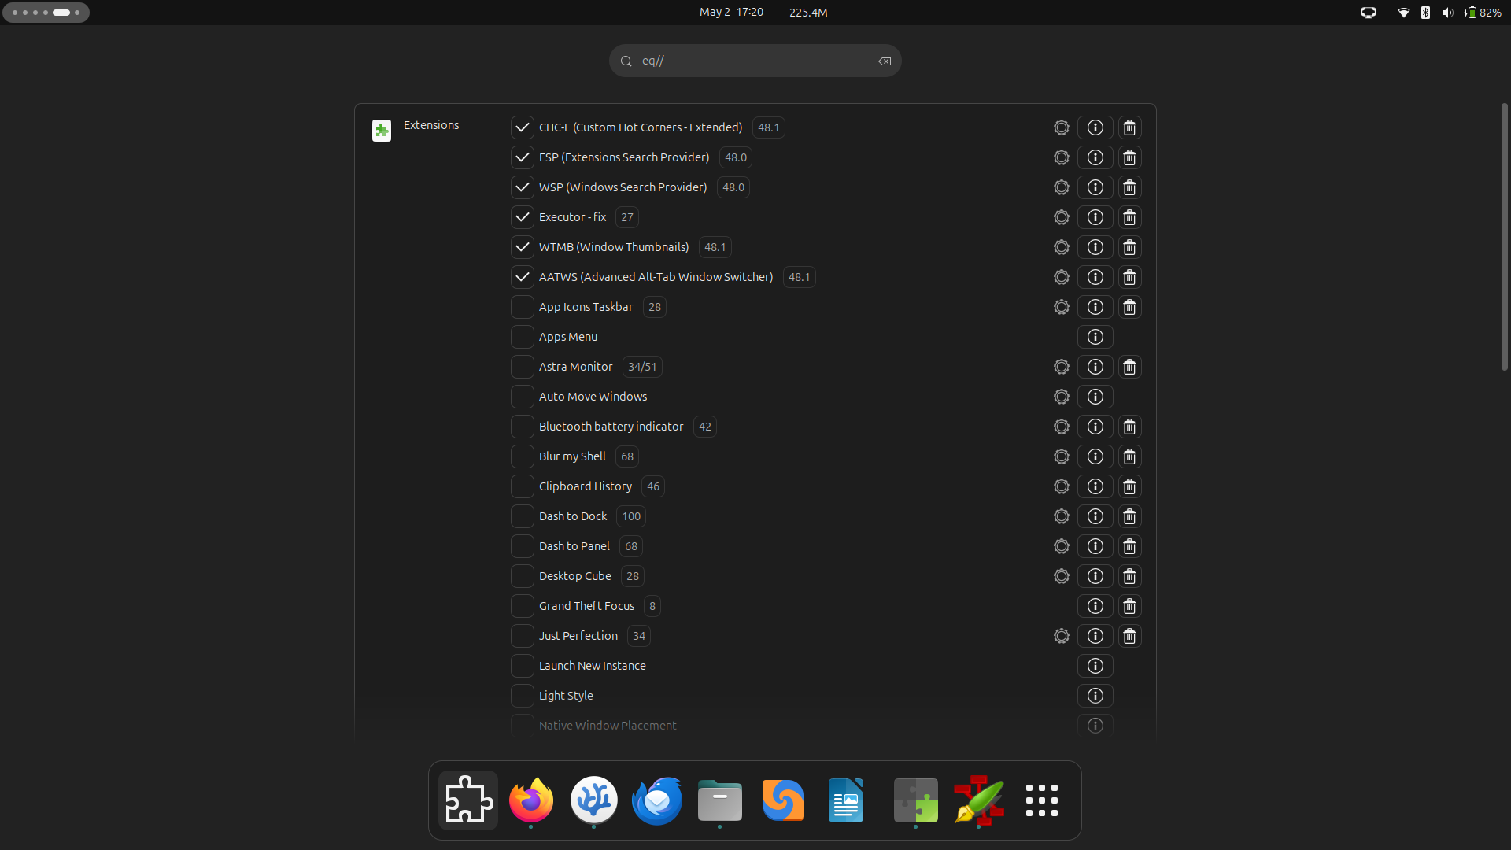
Task: Enable the App Icons Taskbar extension
Action: (522, 307)
